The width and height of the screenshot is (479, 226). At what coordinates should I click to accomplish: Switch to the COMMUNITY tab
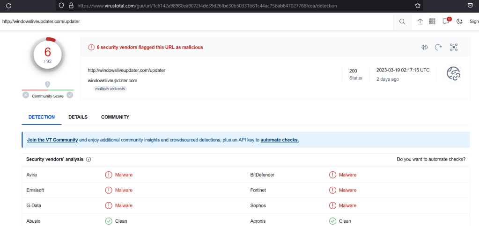click(115, 117)
